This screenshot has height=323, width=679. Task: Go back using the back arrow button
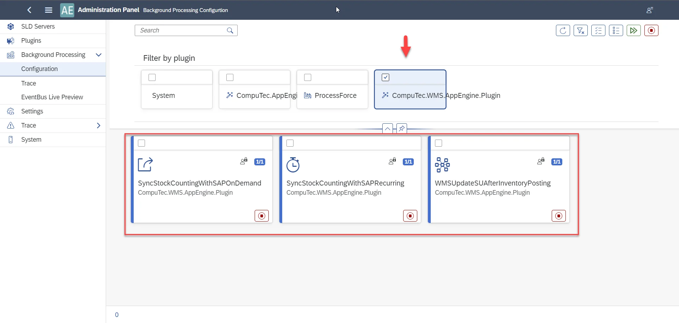point(29,10)
